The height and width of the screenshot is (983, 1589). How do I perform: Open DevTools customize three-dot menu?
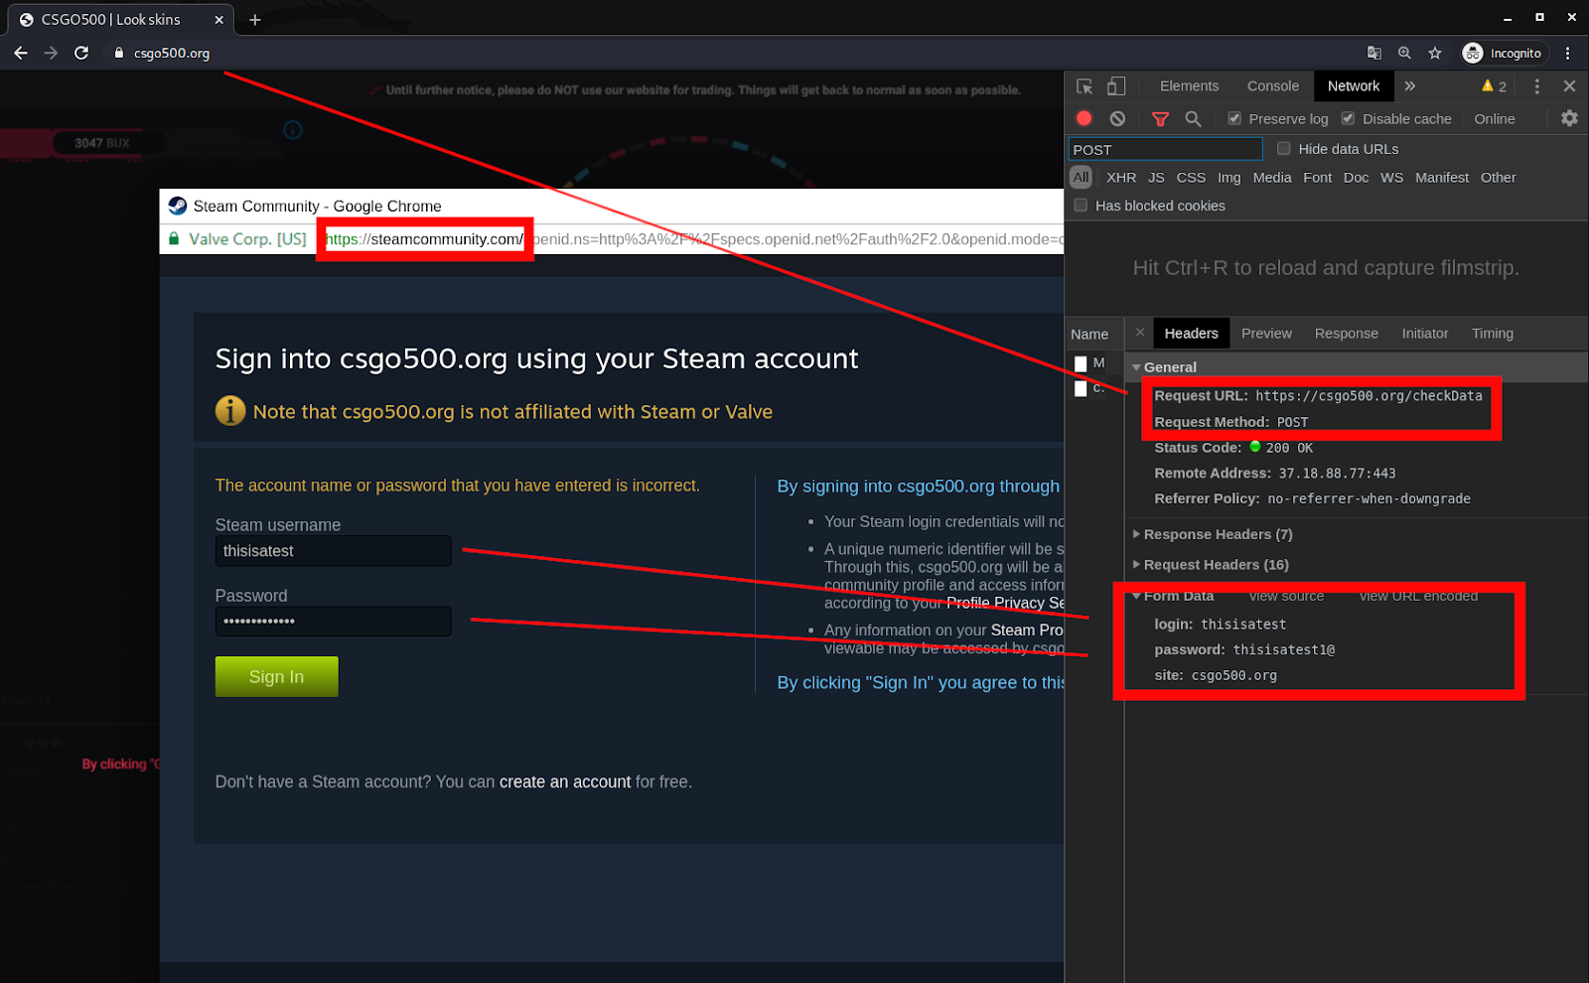click(1537, 86)
